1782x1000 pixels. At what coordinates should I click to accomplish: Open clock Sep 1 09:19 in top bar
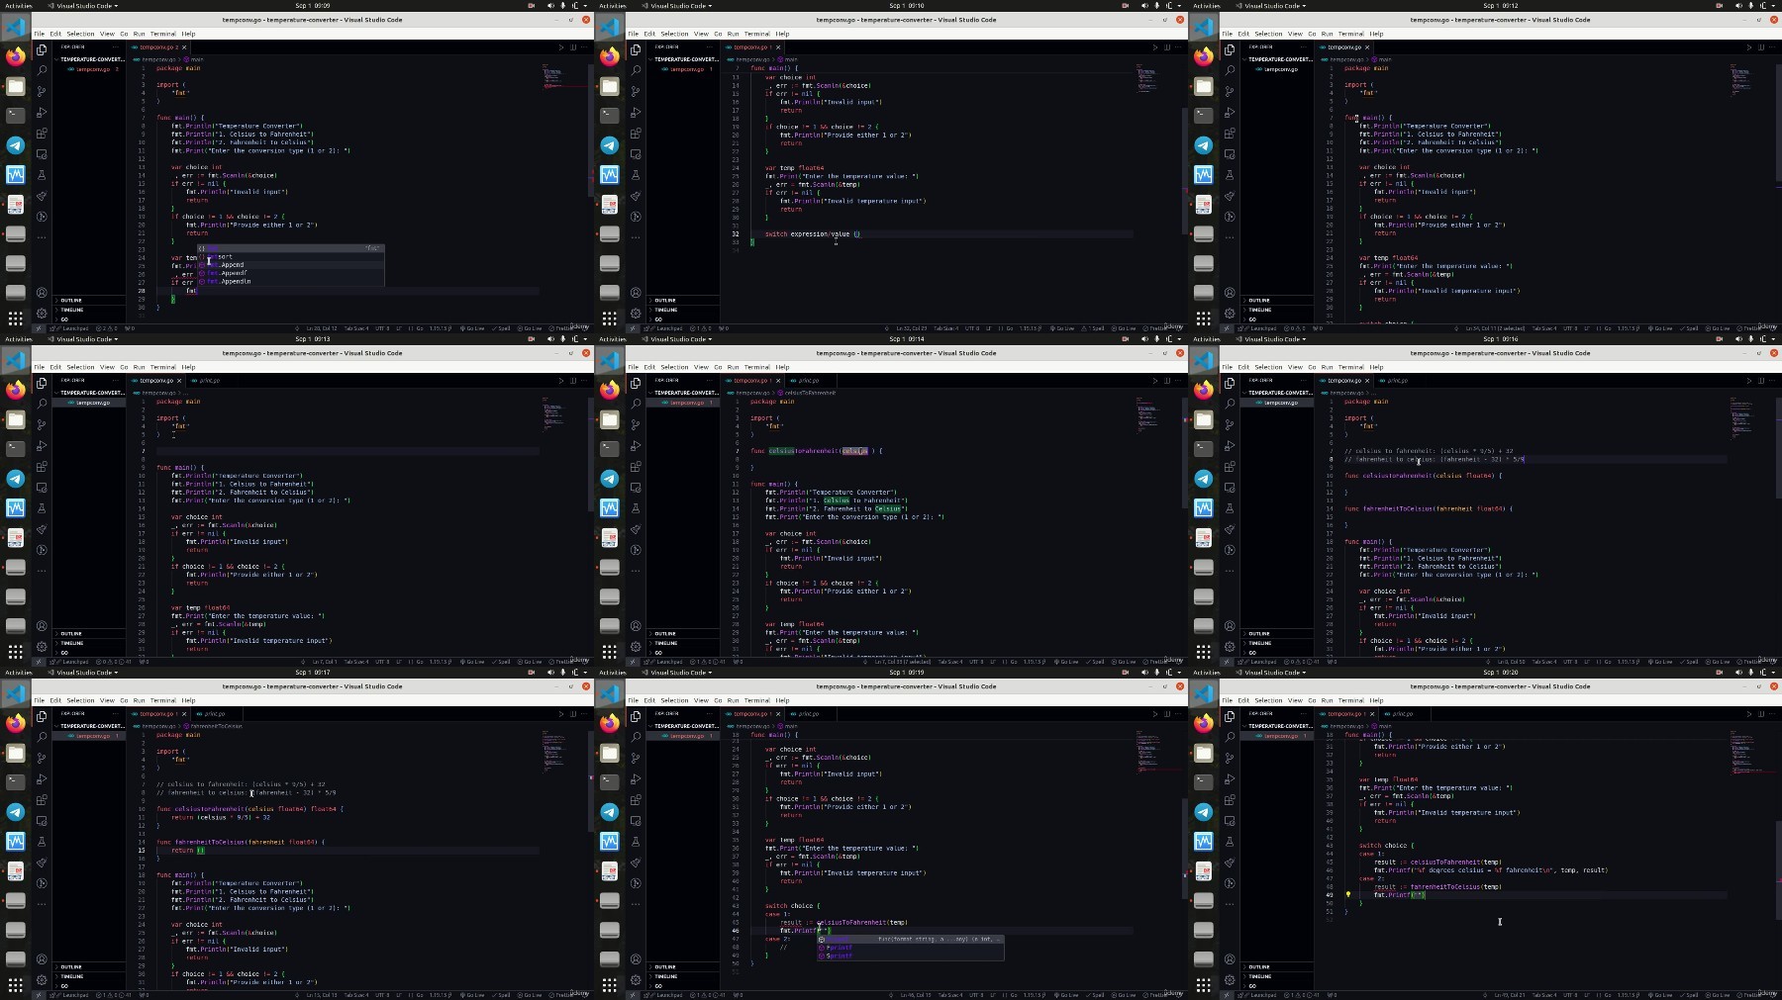tap(906, 673)
